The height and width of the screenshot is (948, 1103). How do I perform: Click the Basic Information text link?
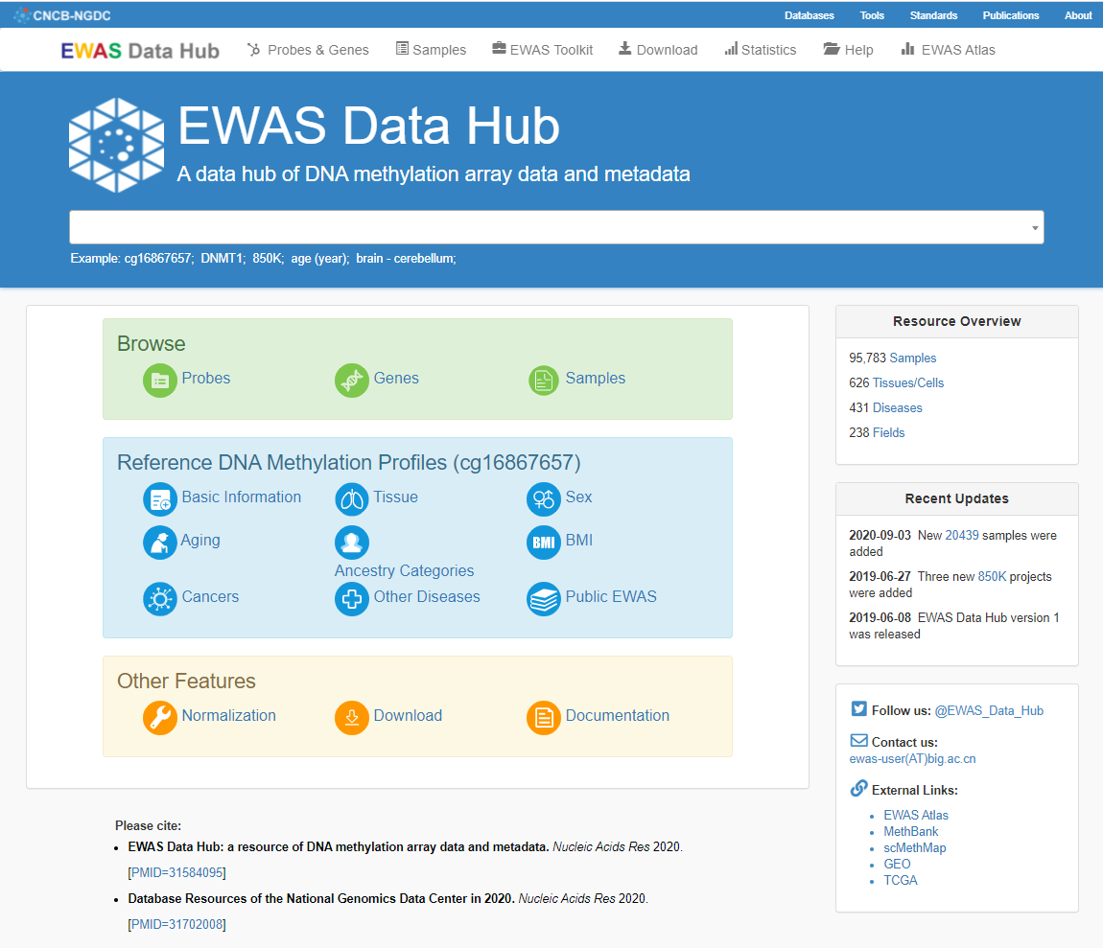click(242, 497)
